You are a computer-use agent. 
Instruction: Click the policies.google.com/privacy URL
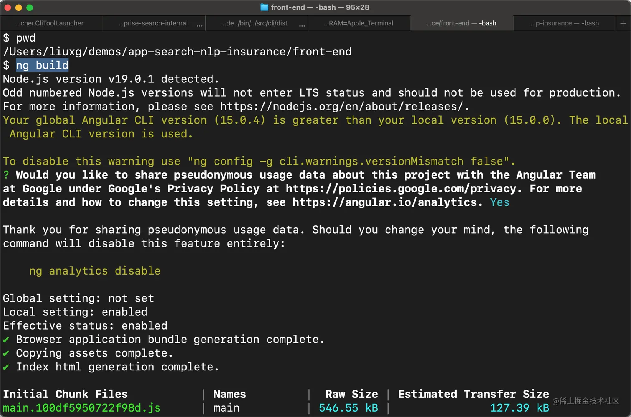pyautogui.click(x=401, y=189)
